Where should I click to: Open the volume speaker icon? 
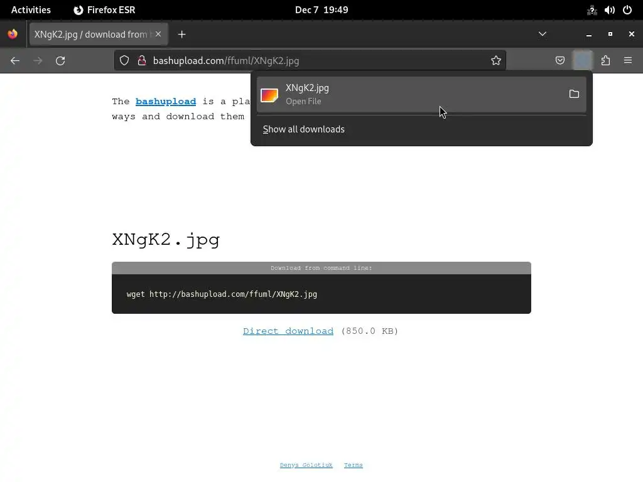609,10
